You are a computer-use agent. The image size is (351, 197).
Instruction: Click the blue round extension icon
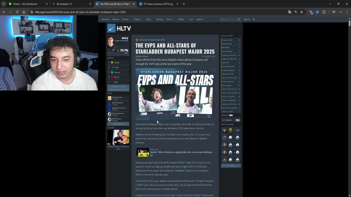click(317, 12)
